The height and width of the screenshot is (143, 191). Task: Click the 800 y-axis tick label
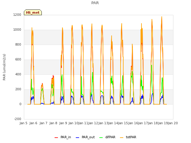point(18,45)
